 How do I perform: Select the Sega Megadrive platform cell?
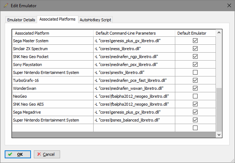(53, 112)
